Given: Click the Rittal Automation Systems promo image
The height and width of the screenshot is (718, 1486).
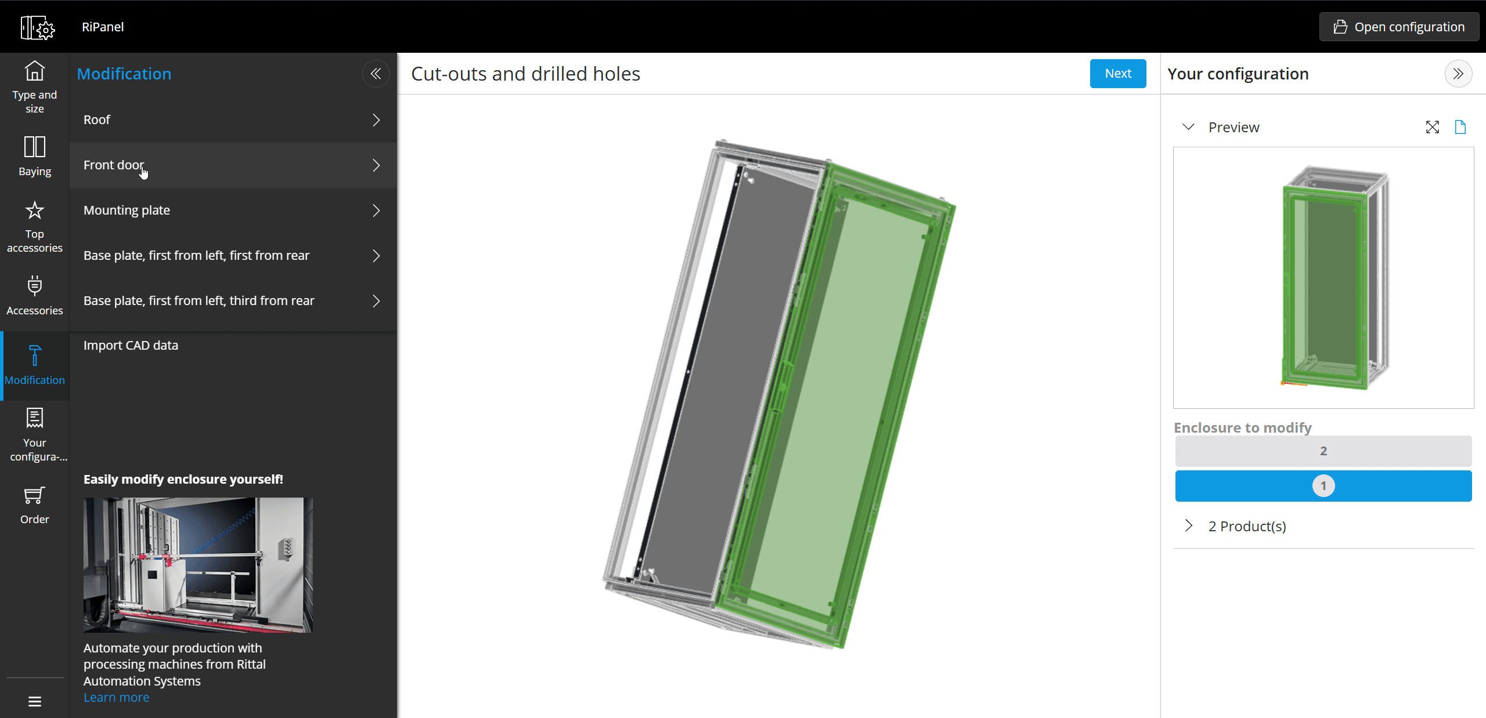Looking at the screenshot, I should coord(197,564).
